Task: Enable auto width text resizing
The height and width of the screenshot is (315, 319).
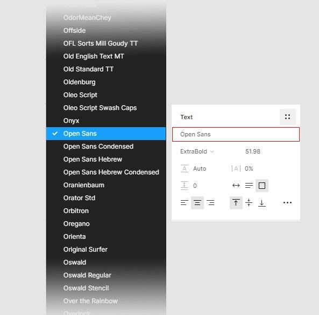Action: tap(236, 186)
